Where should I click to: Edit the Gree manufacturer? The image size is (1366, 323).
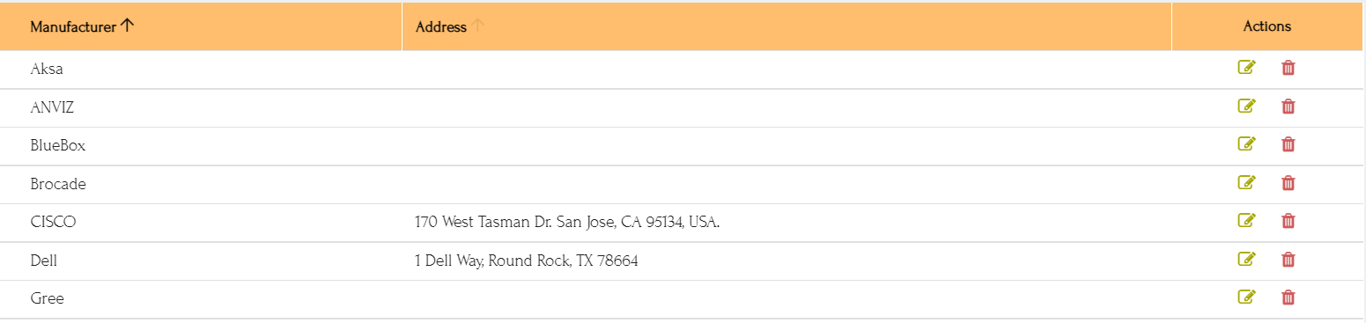click(1246, 297)
